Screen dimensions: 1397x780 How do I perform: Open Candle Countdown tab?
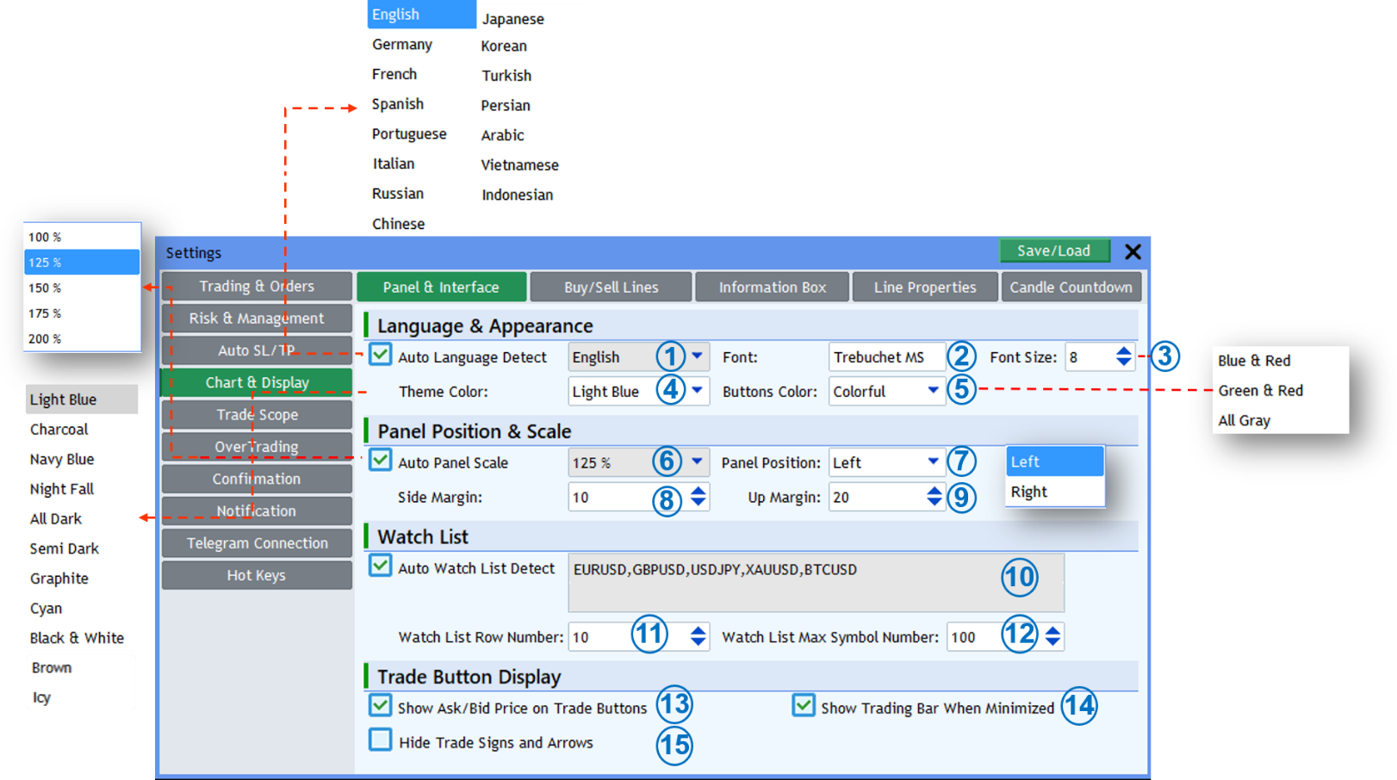pyautogui.click(x=1071, y=287)
